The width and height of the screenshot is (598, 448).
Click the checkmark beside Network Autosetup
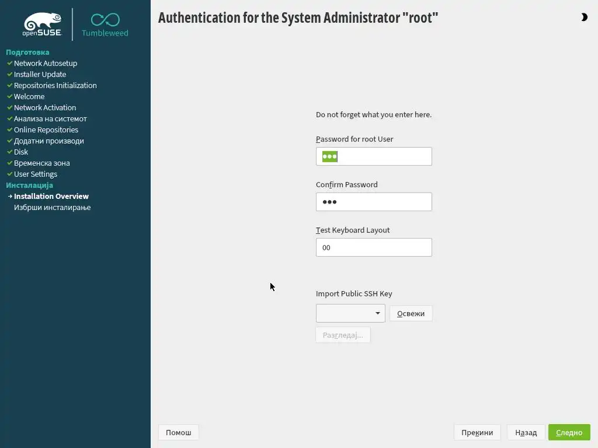(9, 63)
